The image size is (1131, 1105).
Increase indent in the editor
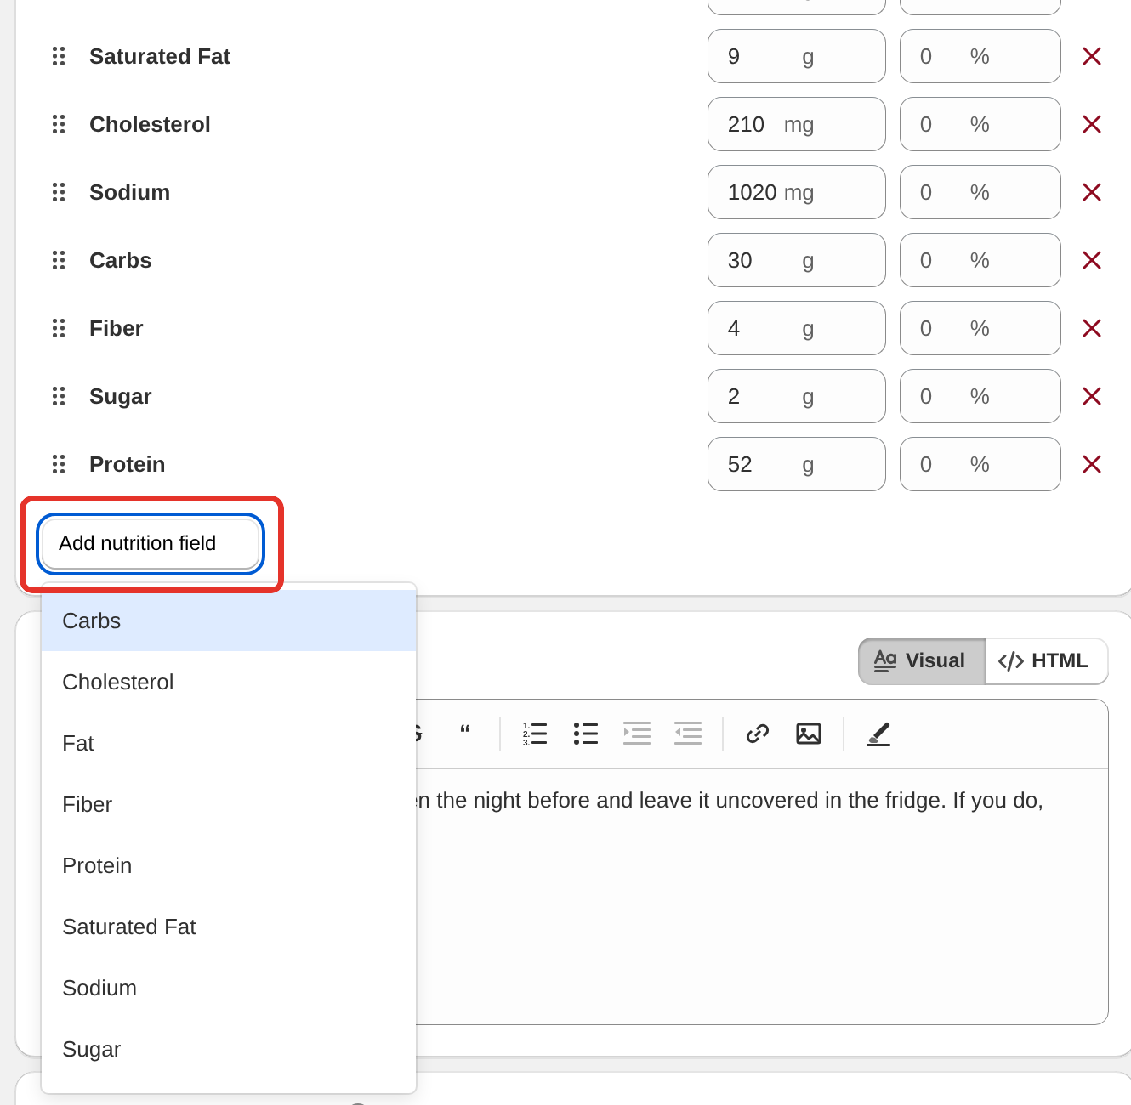pos(637,734)
